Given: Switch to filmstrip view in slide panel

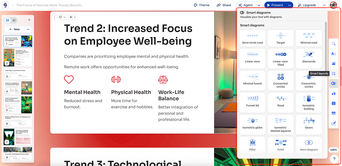Looking at the screenshot, I should pyautogui.click(x=8, y=20).
